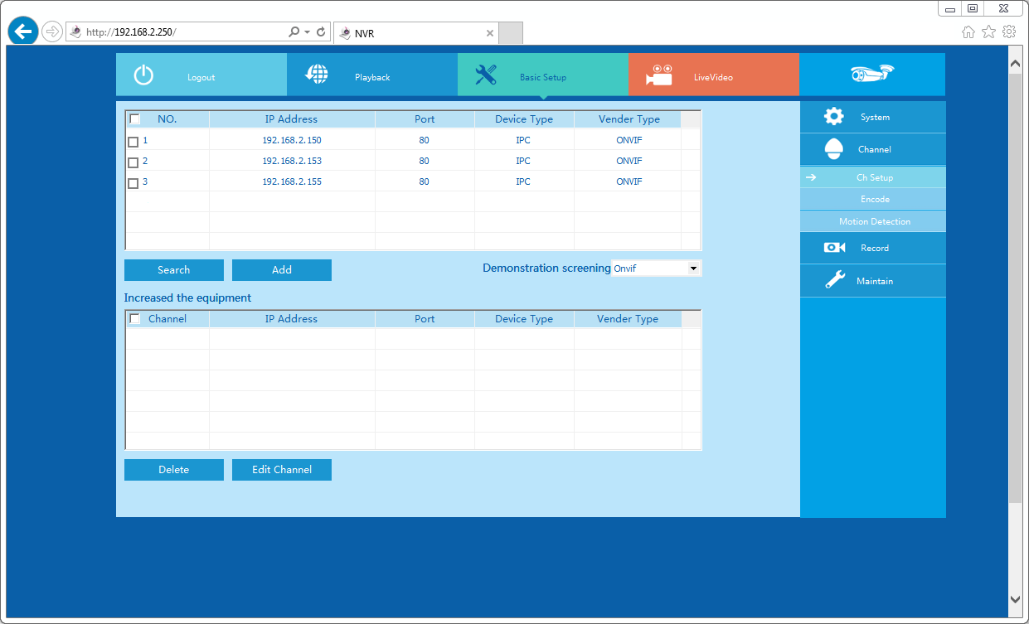Click the page scrollbar down arrow
1029x624 pixels.
pos(1016,598)
